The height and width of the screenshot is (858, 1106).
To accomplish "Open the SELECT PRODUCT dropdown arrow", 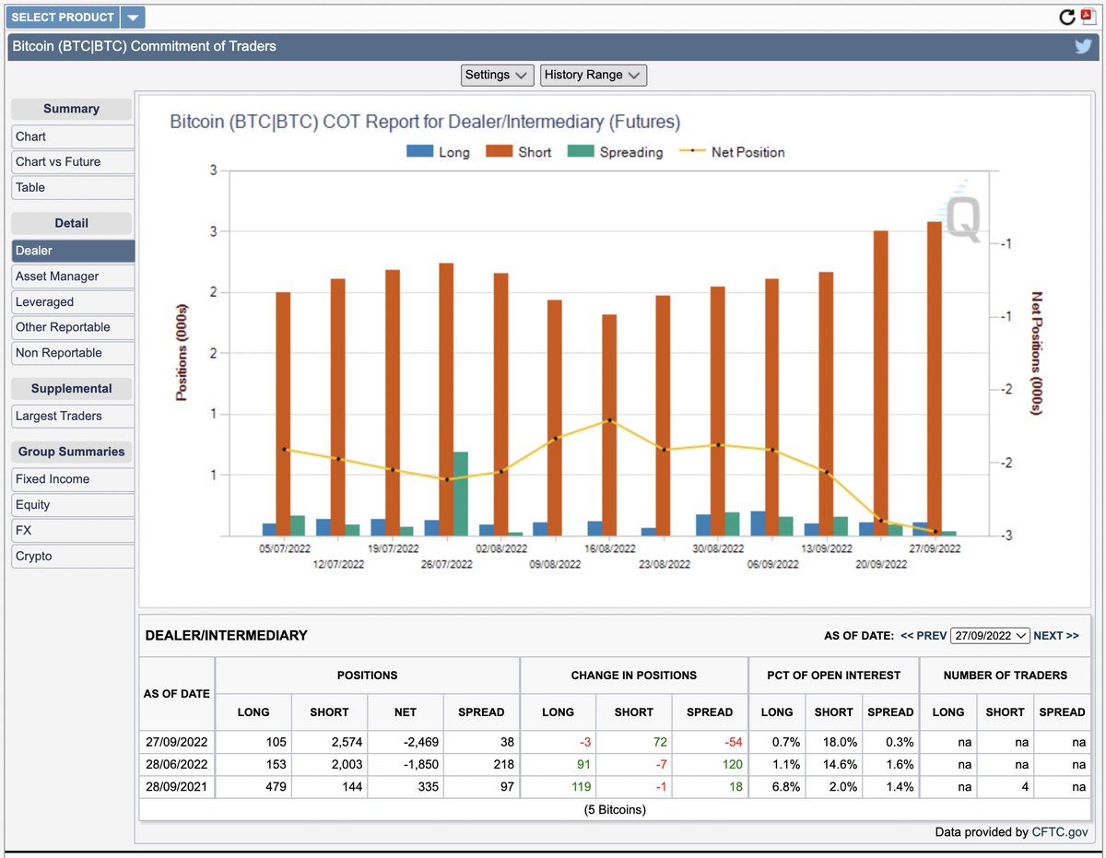I will [133, 17].
